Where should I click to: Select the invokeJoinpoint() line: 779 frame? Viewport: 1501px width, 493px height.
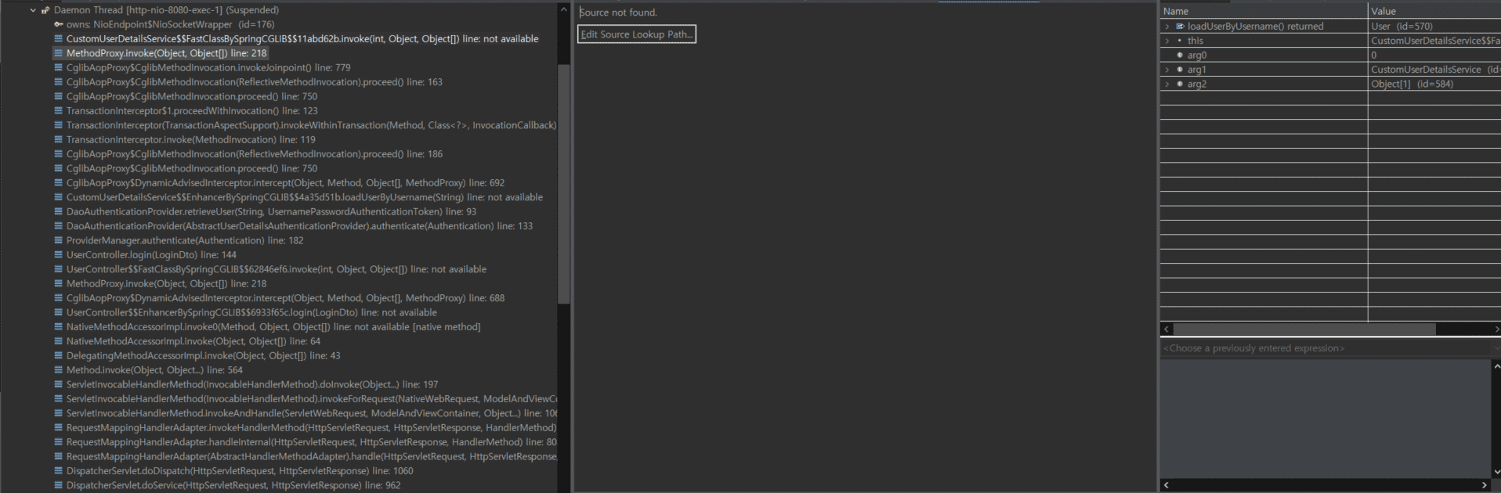coord(208,68)
